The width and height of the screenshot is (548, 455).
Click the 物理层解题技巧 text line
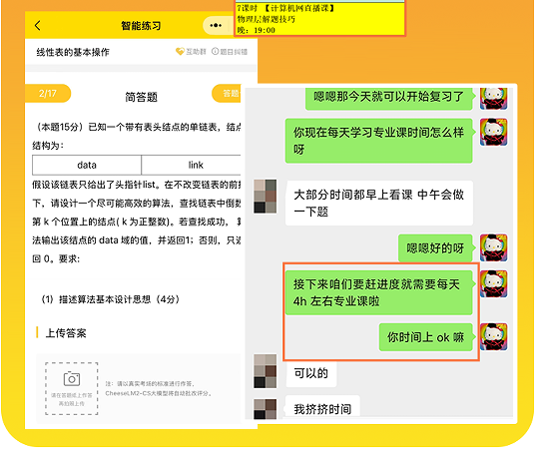pyautogui.click(x=266, y=19)
